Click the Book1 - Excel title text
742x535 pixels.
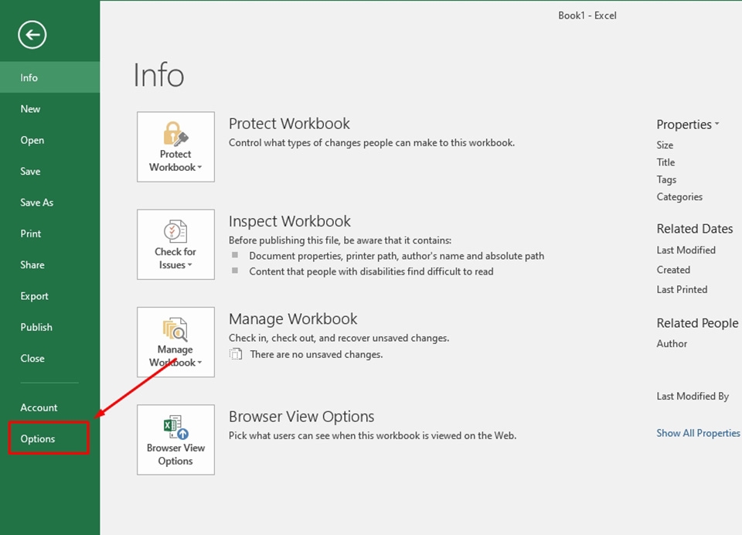pos(587,15)
